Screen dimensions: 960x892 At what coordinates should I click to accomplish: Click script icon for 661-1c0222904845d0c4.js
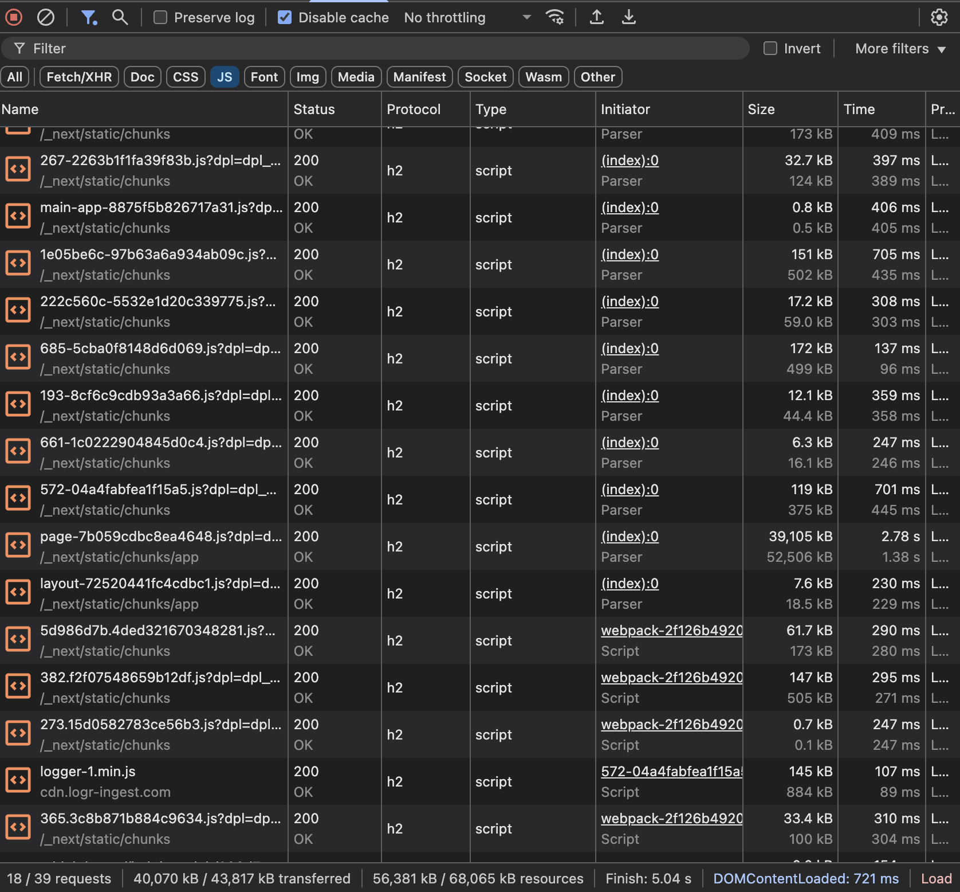[18, 451]
